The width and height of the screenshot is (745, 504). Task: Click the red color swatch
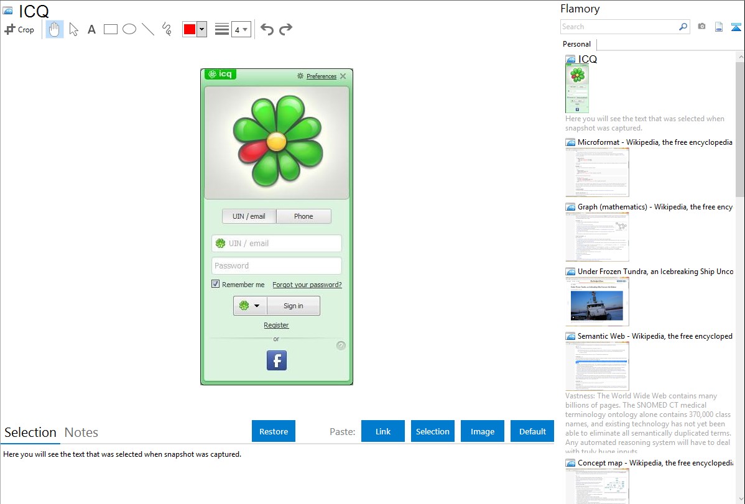(190, 29)
